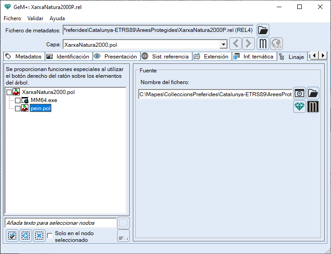
Task: Open folder icon next to metadata file path
Action: click(263, 30)
